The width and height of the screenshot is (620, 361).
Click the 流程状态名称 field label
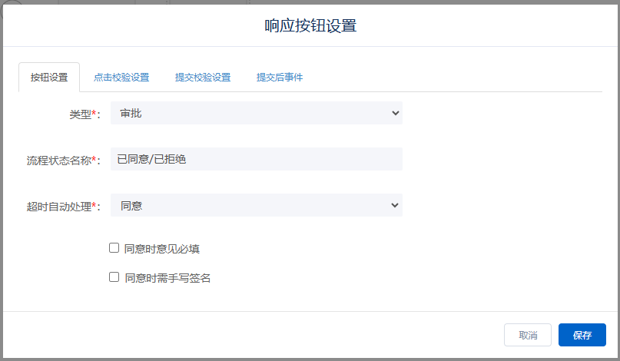[58, 161]
